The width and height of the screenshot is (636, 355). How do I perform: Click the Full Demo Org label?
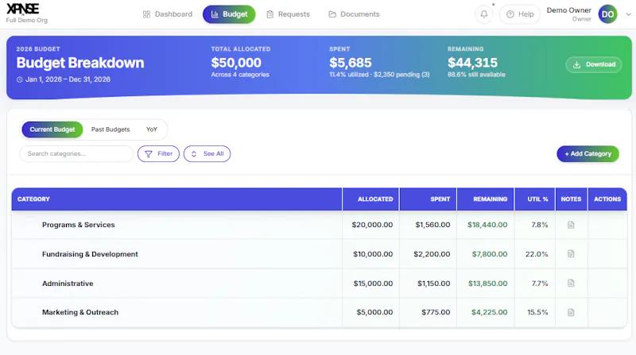pyautogui.click(x=27, y=21)
